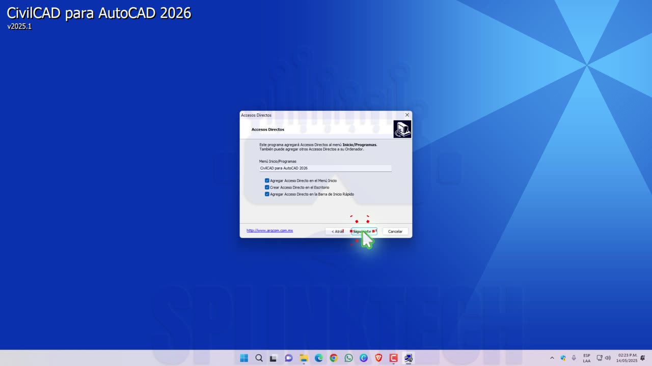
Task: Open the clock showing 02:23 P.M.
Action: pyautogui.click(x=628, y=358)
